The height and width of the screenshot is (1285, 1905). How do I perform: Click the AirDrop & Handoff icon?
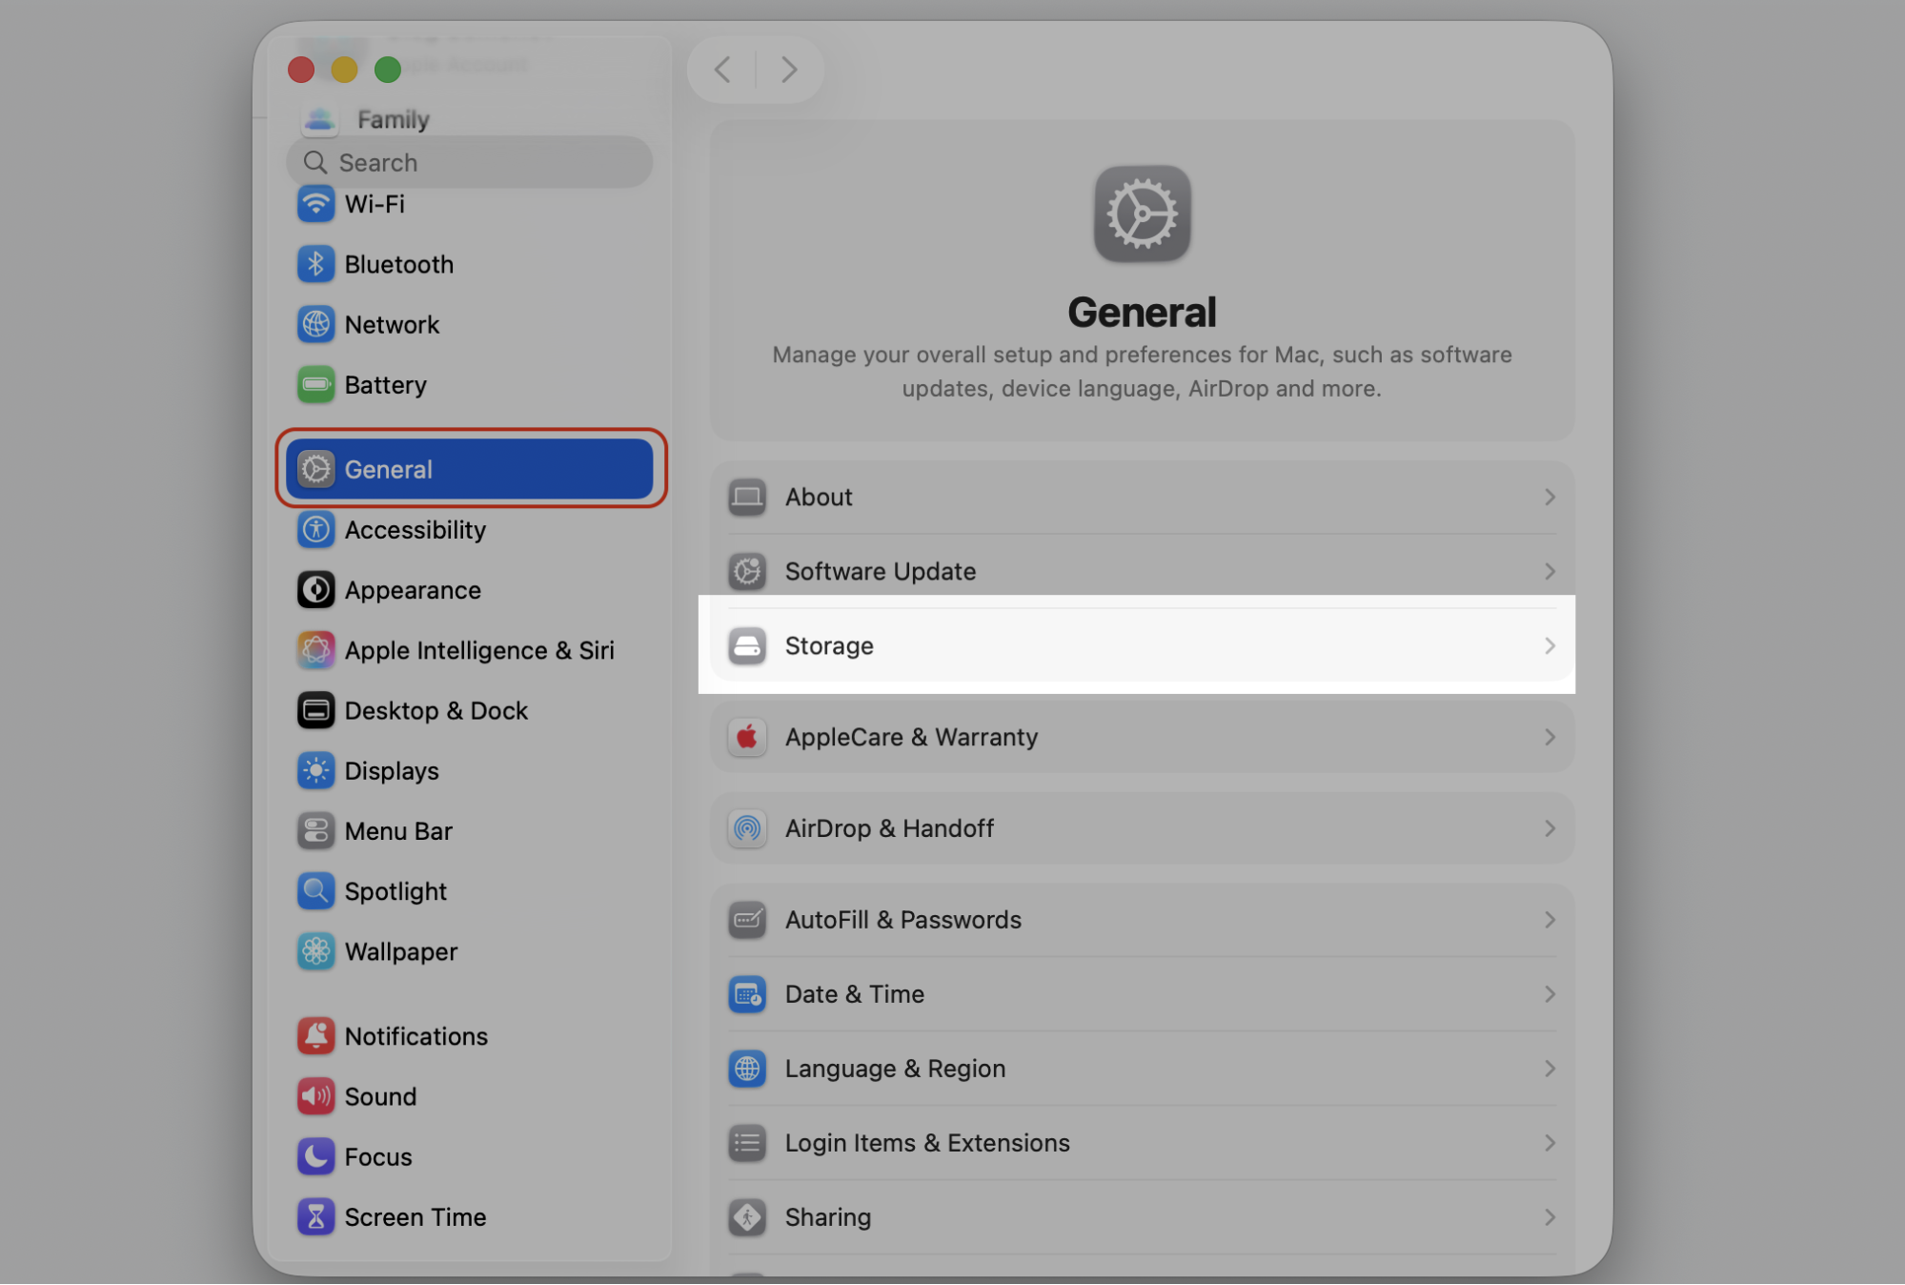tap(747, 828)
